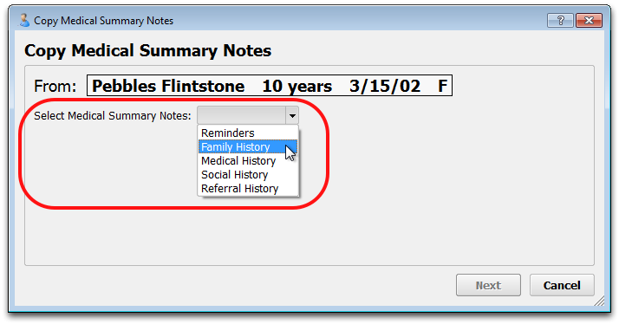This screenshot has height=324, width=619.
Task: Click the From: label
Action: (x=55, y=86)
